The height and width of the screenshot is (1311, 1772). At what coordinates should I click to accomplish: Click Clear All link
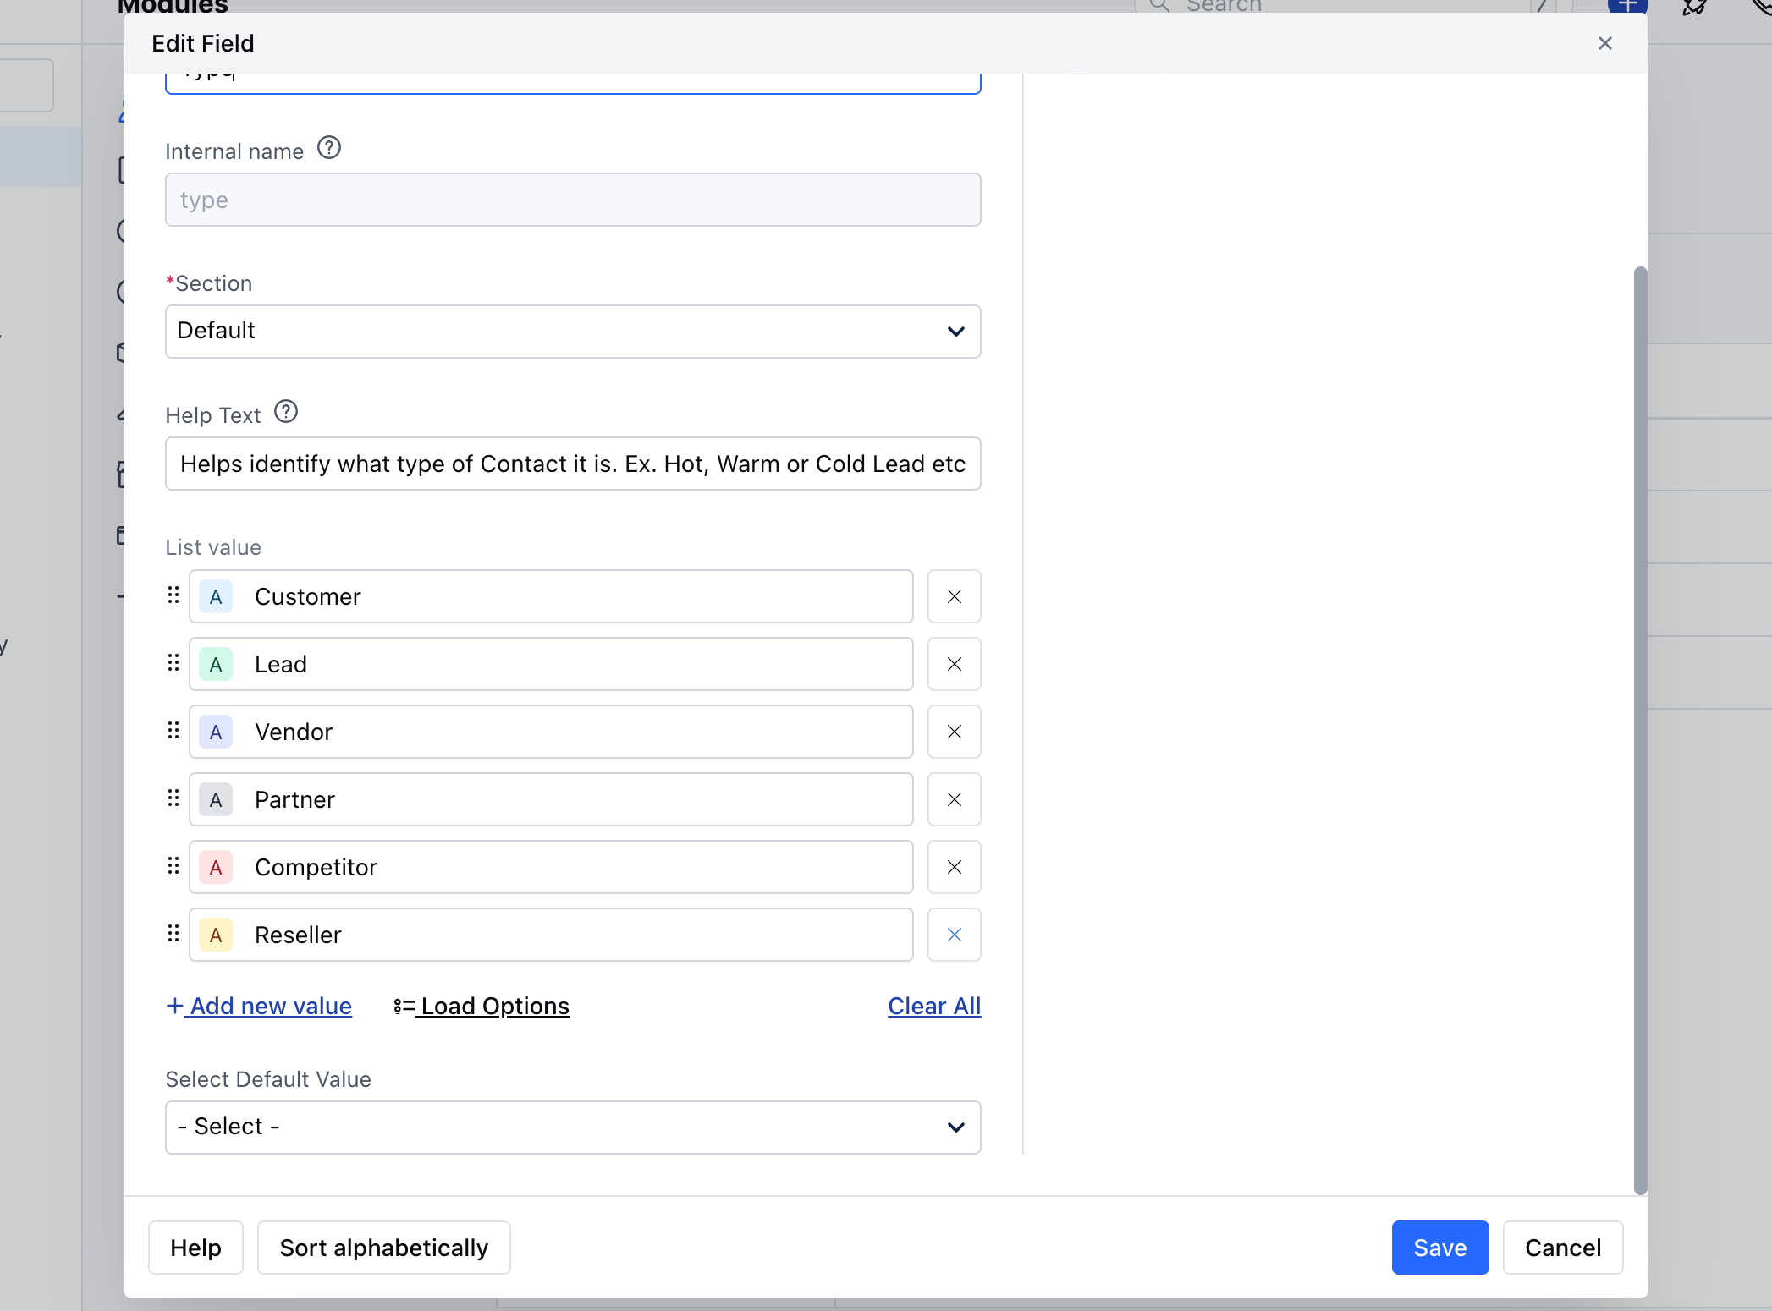[x=933, y=1006]
